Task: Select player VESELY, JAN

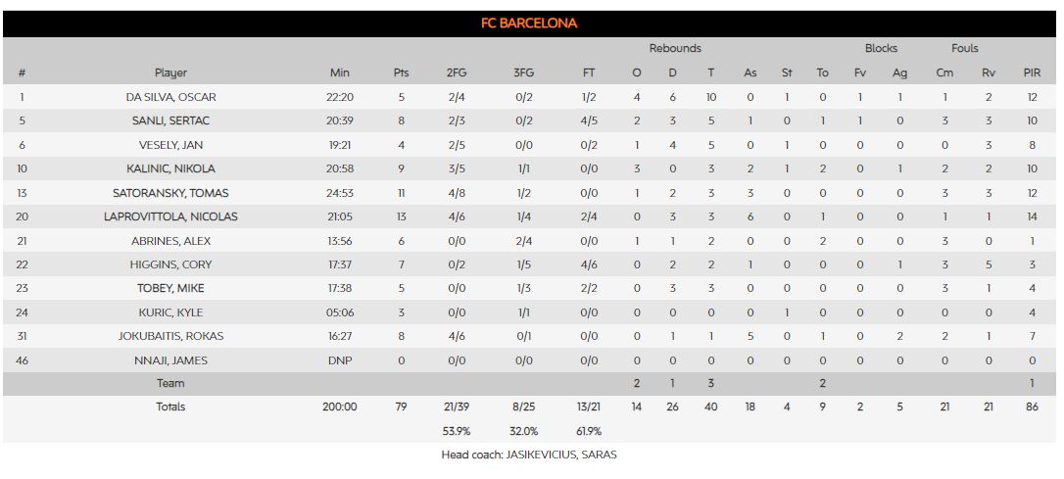Action: tap(170, 145)
